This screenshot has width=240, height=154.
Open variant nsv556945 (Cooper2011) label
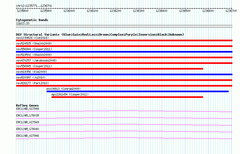[x=34, y=66]
